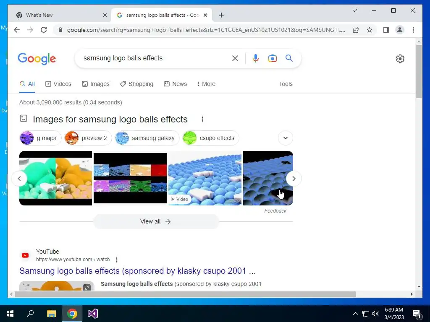Click the YouTube favicon
The height and width of the screenshot is (322, 430).
coord(25,255)
